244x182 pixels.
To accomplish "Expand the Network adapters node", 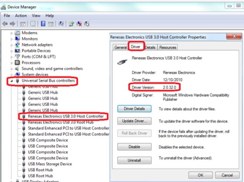I will click(x=11, y=45).
